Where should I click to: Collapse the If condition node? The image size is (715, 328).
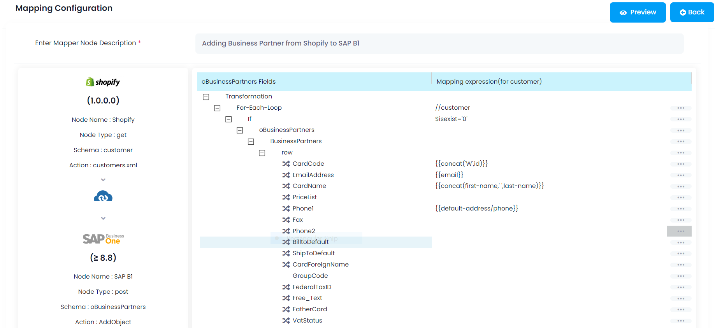(228, 119)
